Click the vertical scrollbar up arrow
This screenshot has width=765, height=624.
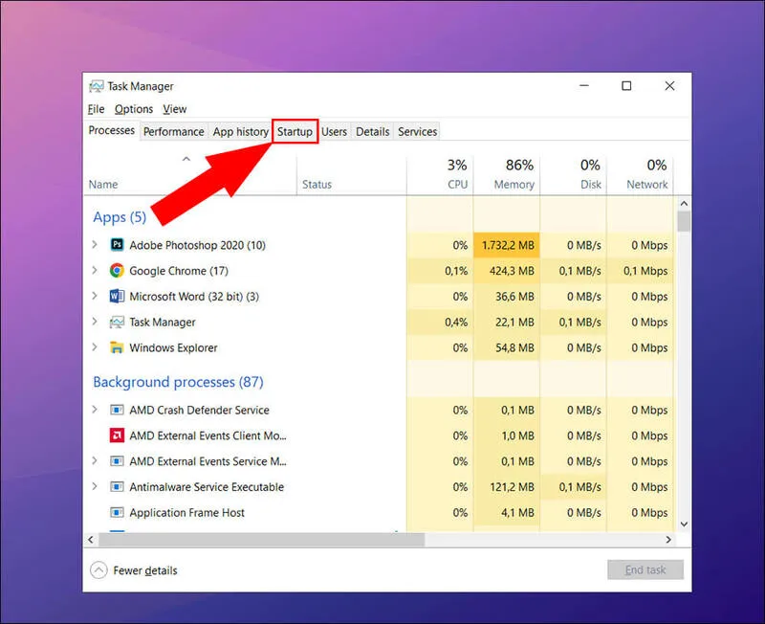click(684, 203)
